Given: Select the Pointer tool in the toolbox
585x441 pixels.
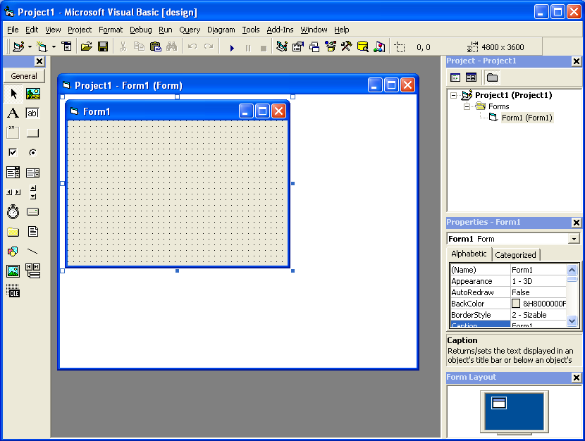Looking at the screenshot, I should pos(13,94).
